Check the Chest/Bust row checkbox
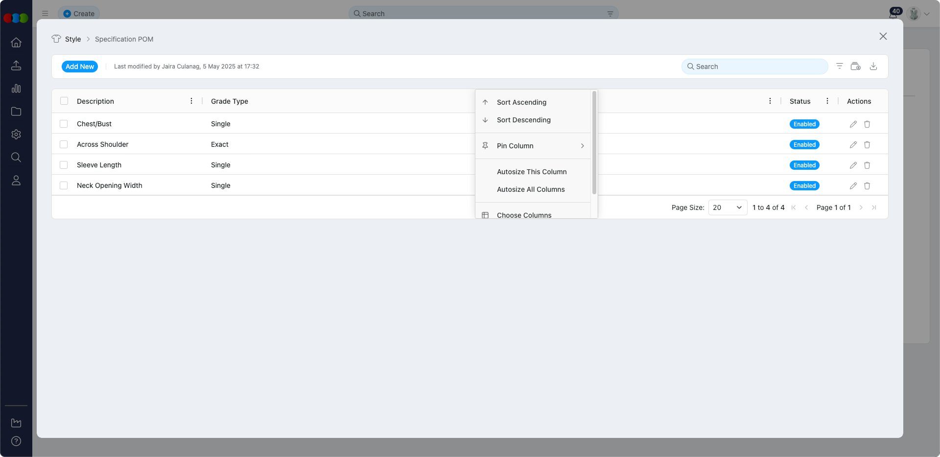 pos(64,124)
